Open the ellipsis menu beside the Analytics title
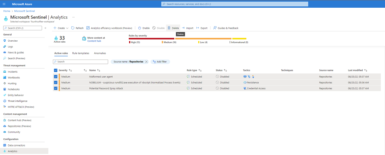Image resolution: width=385 pixels, height=155 pixels. point(73,17)
